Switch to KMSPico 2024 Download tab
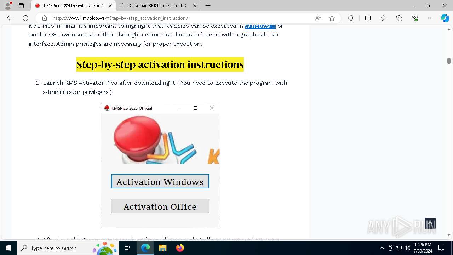Screen dimensions: 453x255 click(x=74, y=6)
